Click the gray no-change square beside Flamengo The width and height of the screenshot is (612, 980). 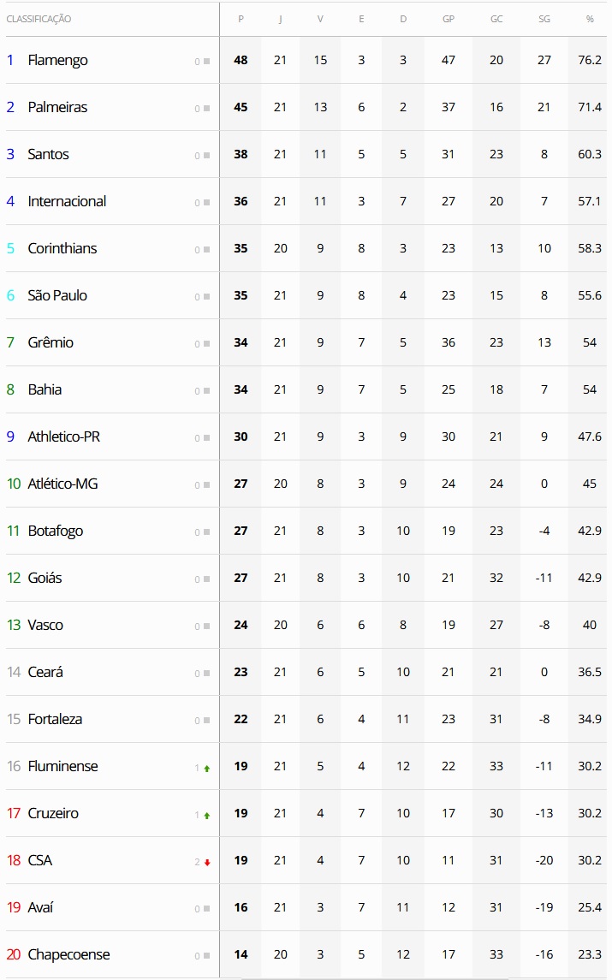(x=206, y=62)
